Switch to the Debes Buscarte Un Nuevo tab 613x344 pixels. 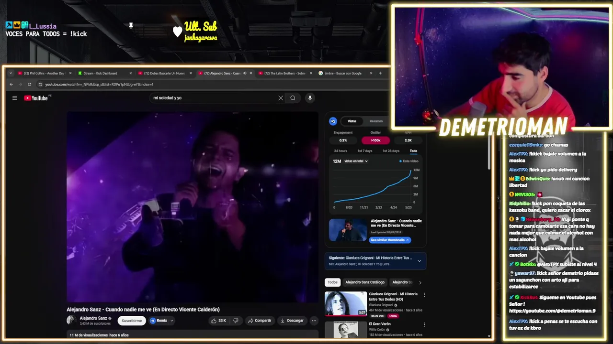coord(164,73)
